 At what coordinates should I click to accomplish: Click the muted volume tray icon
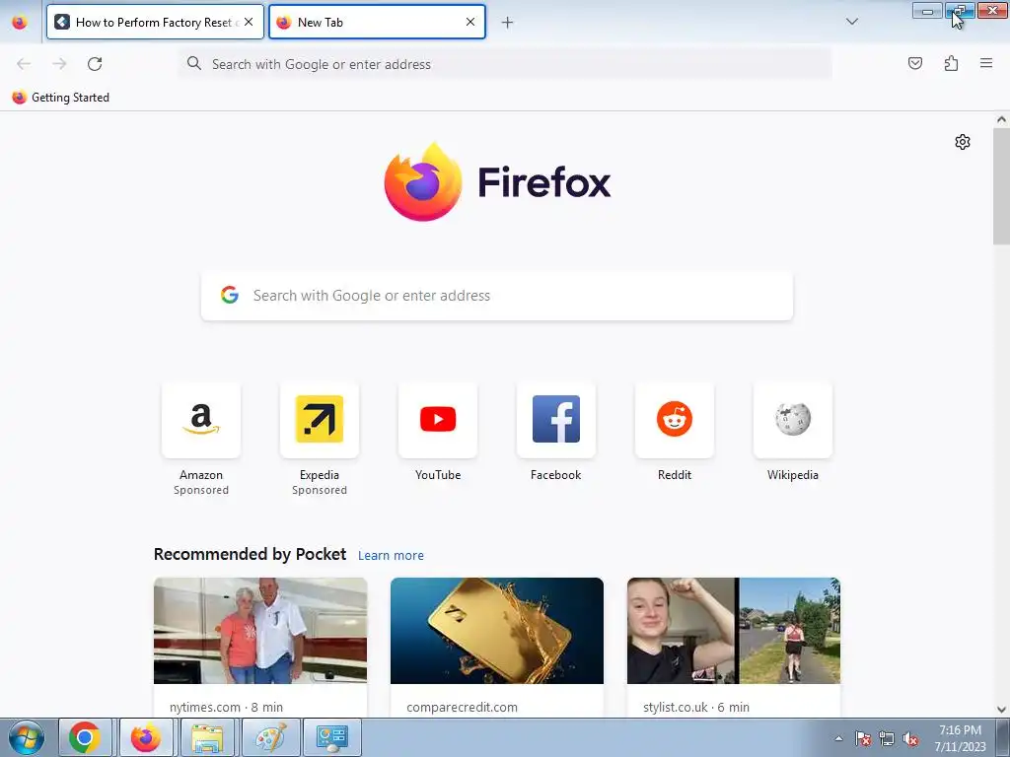[x=910, y=738]
